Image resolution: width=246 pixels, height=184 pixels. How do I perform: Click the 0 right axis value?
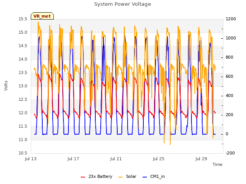(227, 134)
